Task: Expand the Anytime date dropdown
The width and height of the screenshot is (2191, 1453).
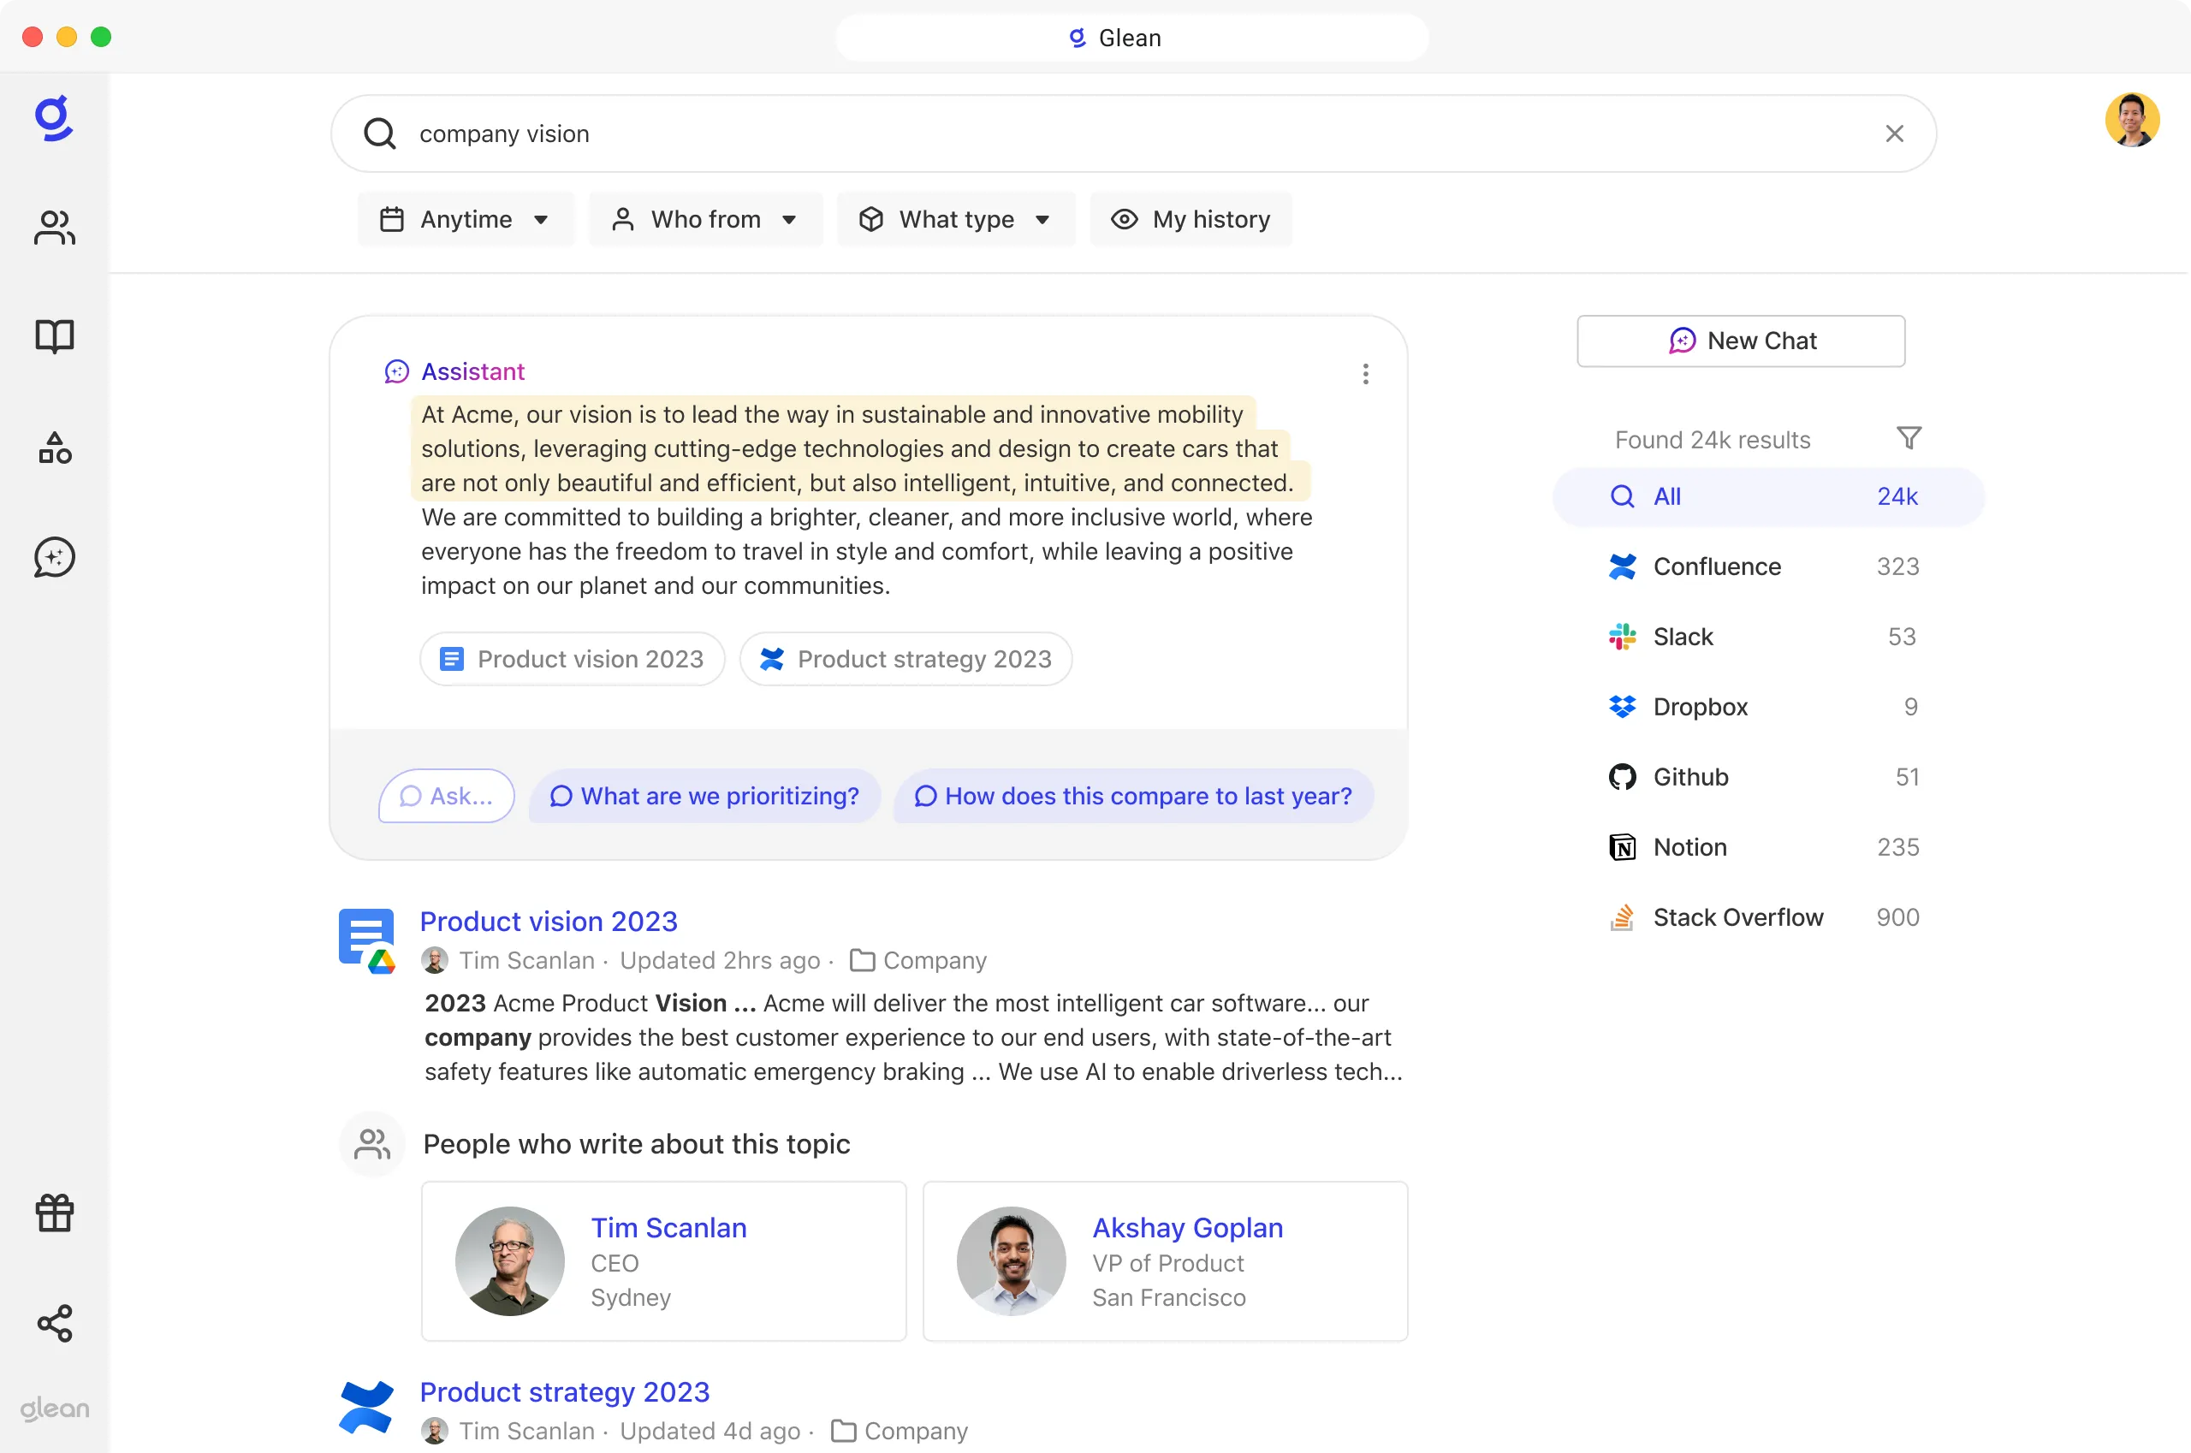Action: tap(466, 219)
